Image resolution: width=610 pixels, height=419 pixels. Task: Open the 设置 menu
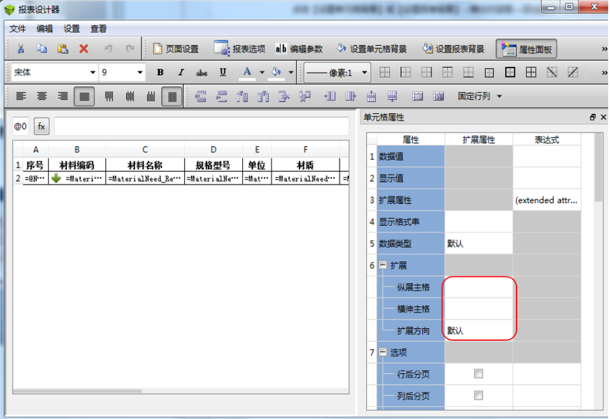coord(72,29)
